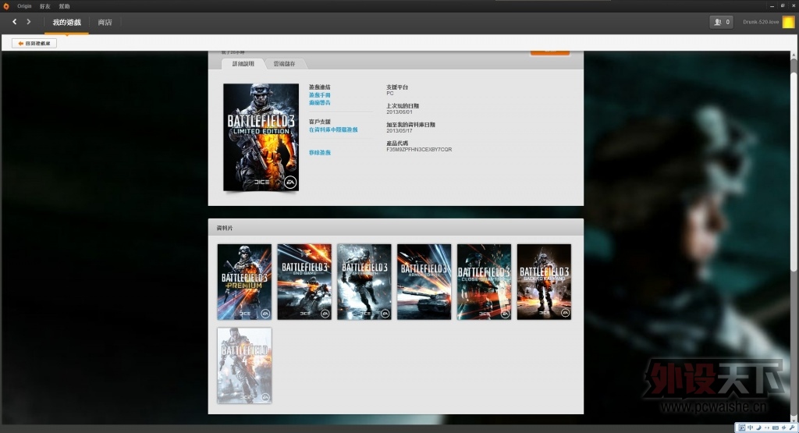
Task: Go back with the left arrow
Action: pos(14,22)
